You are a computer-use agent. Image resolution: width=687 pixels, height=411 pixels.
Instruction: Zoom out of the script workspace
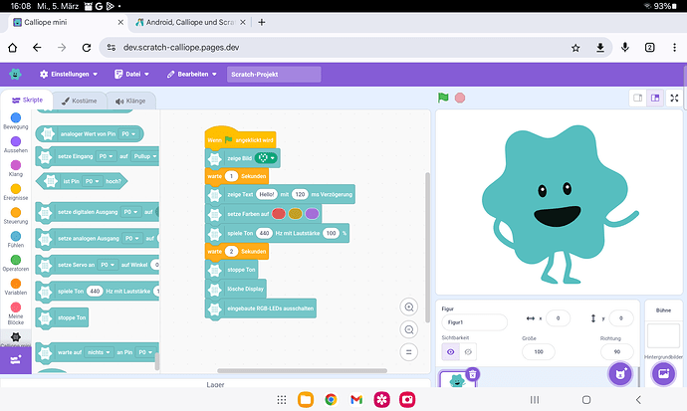point(409,329)
